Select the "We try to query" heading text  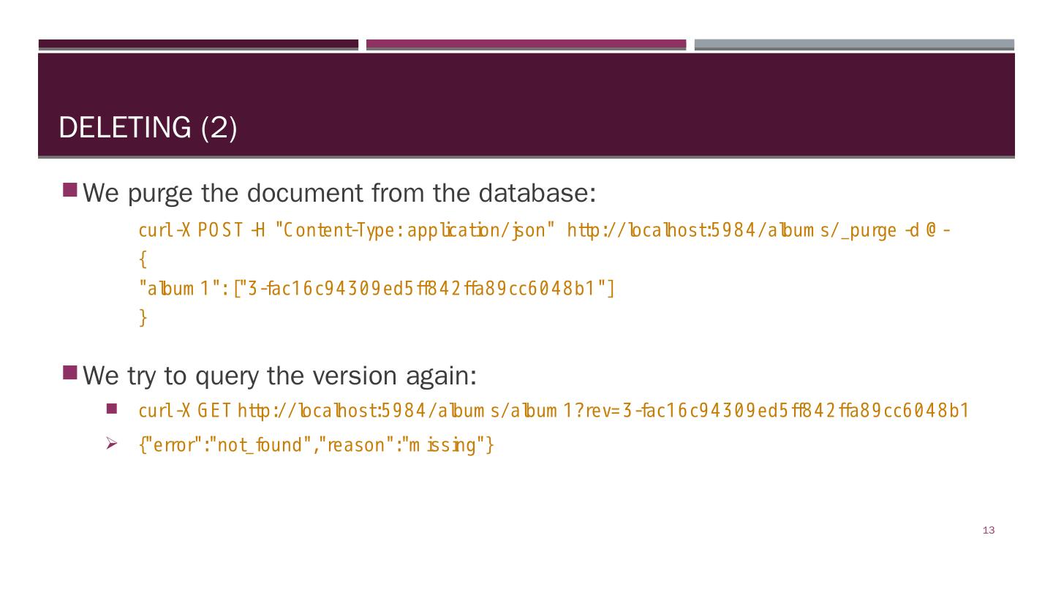(280, 376)
